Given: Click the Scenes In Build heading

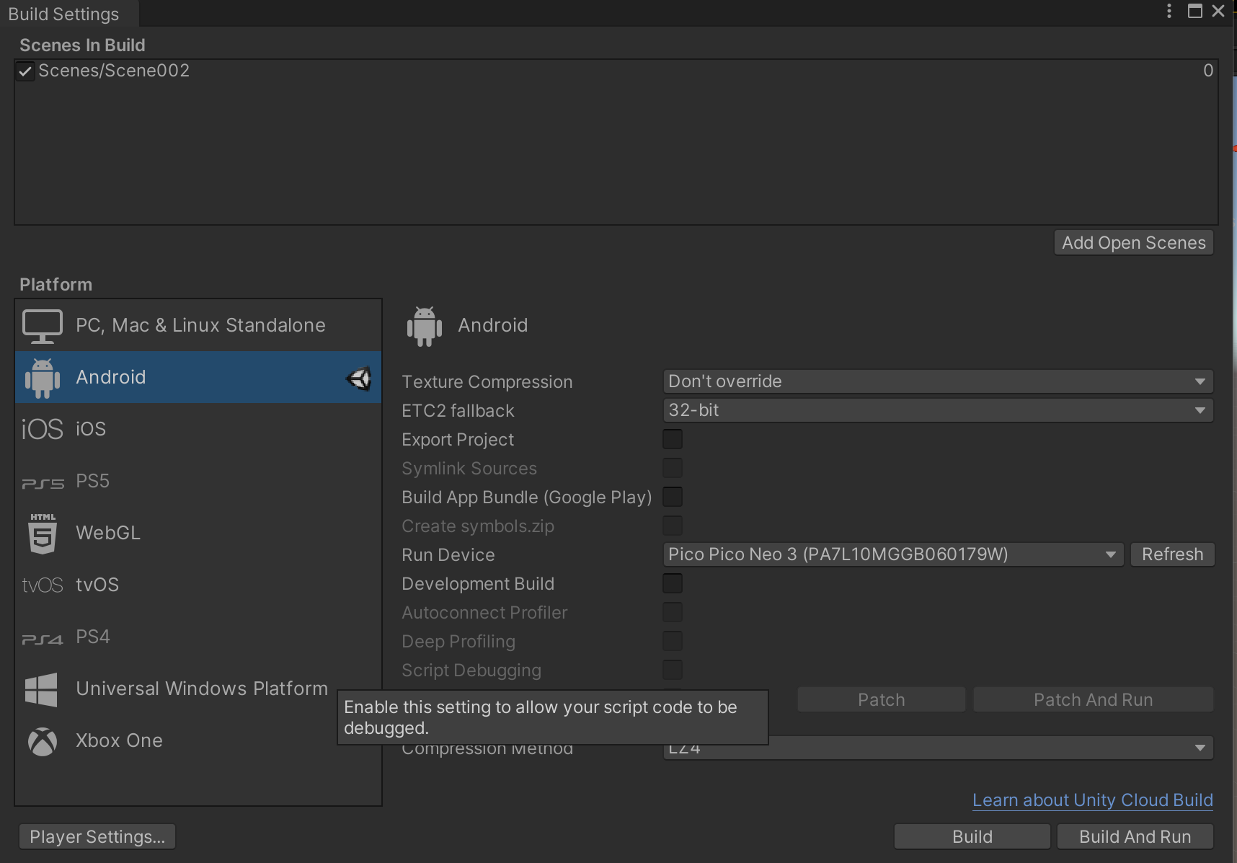Looking at the screenshot, I should pos(82,45).
